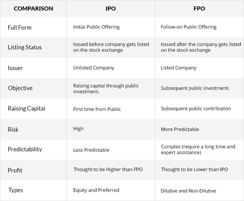Select the Listed Company cell
Viewport: 244px width, 201px height.
pos(178,68)
